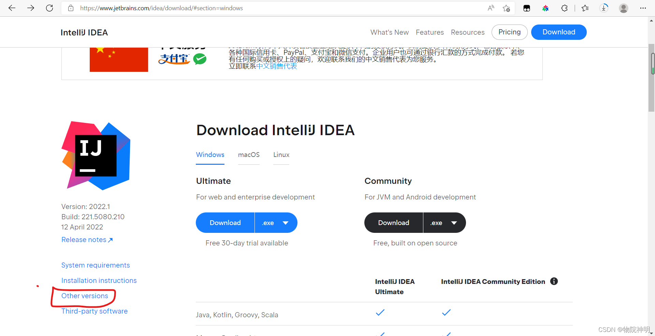This screenshot has height=336, width=655.
Task: Download the Ultimate edition
Action: 225,223
